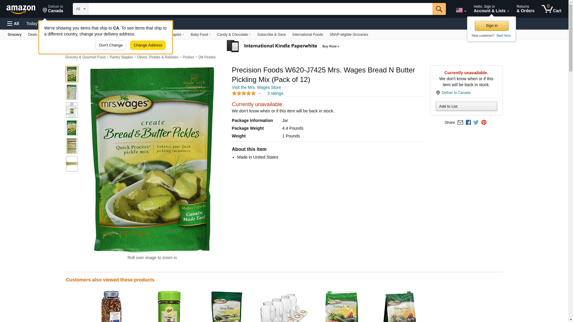
Task: Expand the search category All dropdown
Action: (81, 9)
